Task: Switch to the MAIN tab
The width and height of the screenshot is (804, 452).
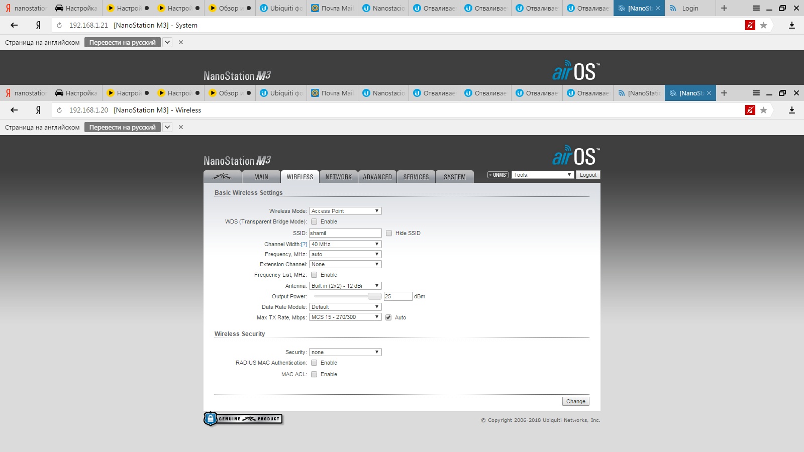Action: coord(261,177)
